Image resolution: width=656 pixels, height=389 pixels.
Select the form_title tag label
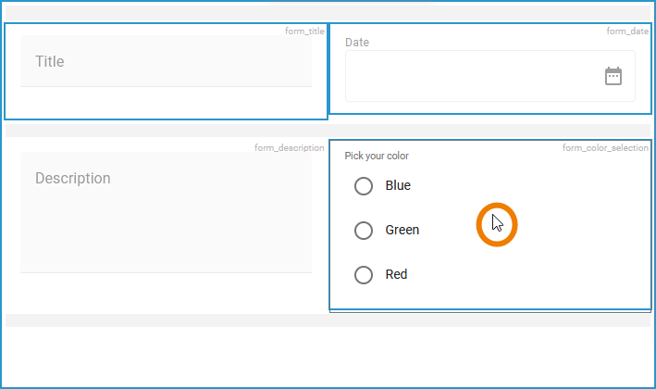click(x=304, y=31)
